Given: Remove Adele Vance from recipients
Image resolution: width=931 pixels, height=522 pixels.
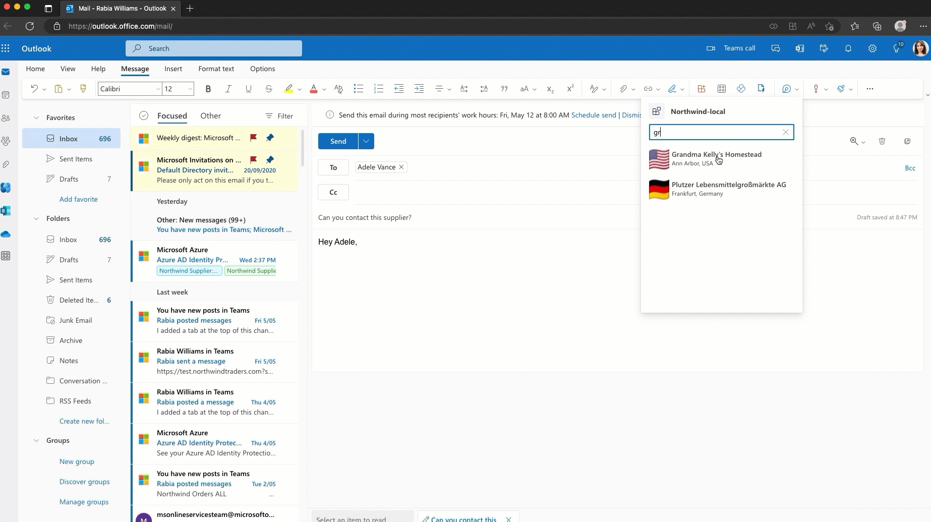Looking at the screenshot, I should coord(401,167).
